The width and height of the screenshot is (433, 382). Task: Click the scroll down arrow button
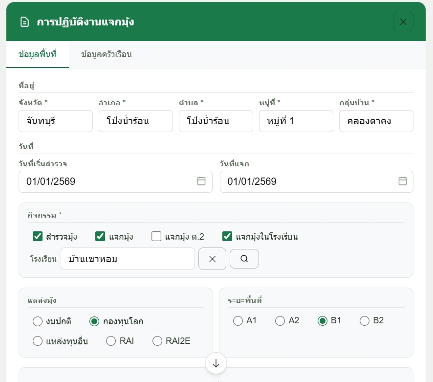click(x=216, y=363)
